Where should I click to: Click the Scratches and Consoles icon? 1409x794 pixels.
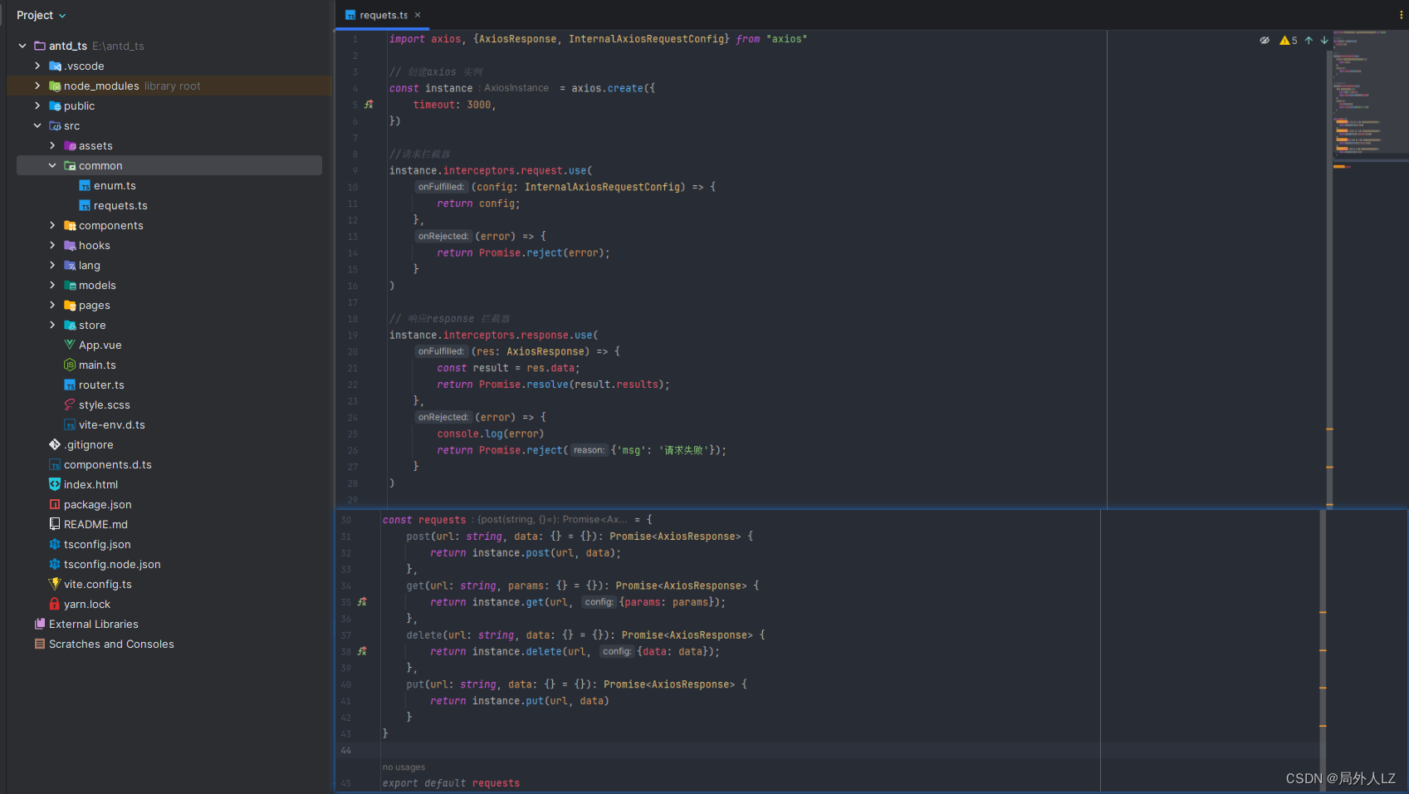40,644
